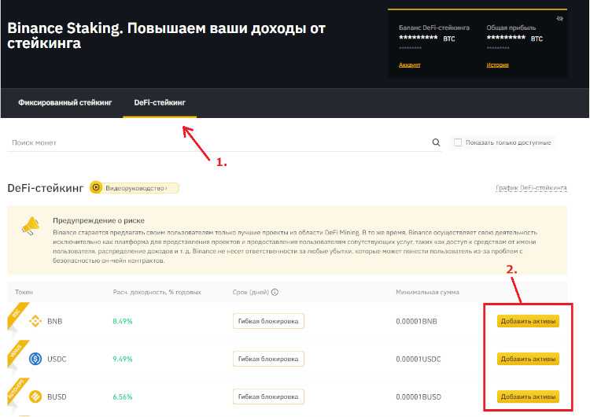Click the video guide play icon
This screenshot has width=590, height=417.
pos(96,187)
